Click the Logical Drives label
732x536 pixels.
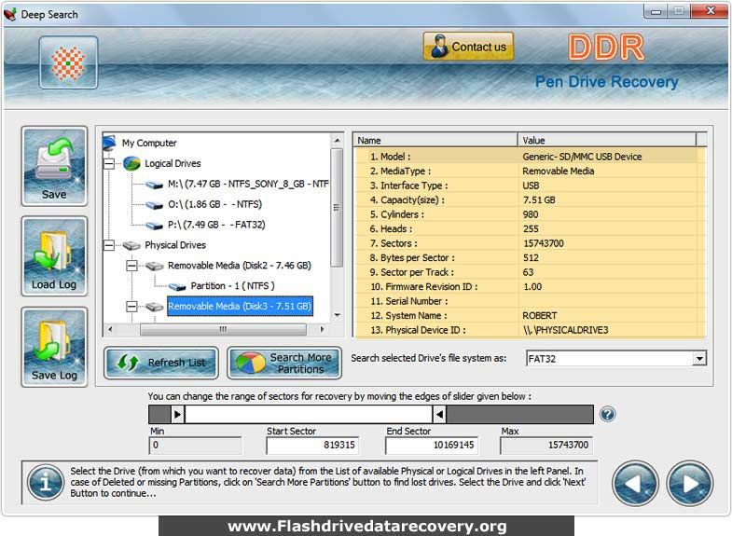173,164
